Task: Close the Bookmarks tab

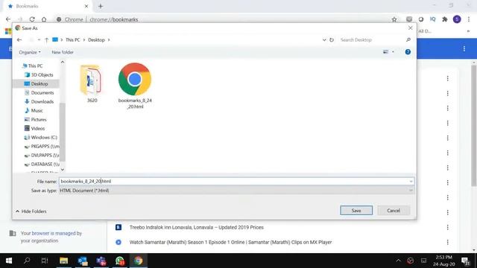Action: click(86, 6)
